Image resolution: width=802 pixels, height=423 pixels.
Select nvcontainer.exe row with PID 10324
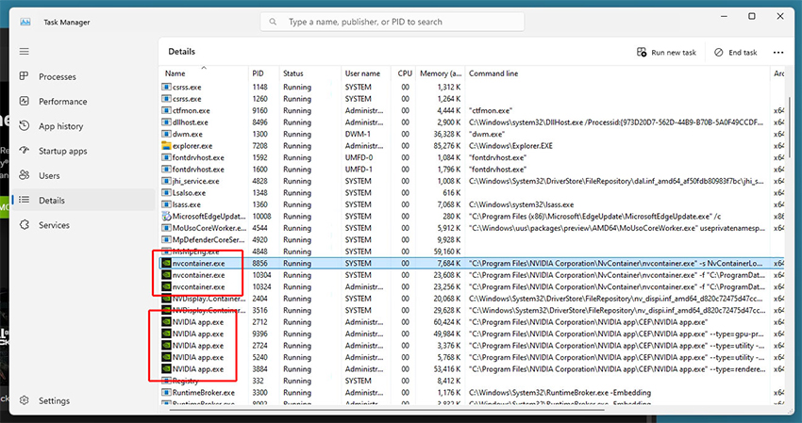472,286
